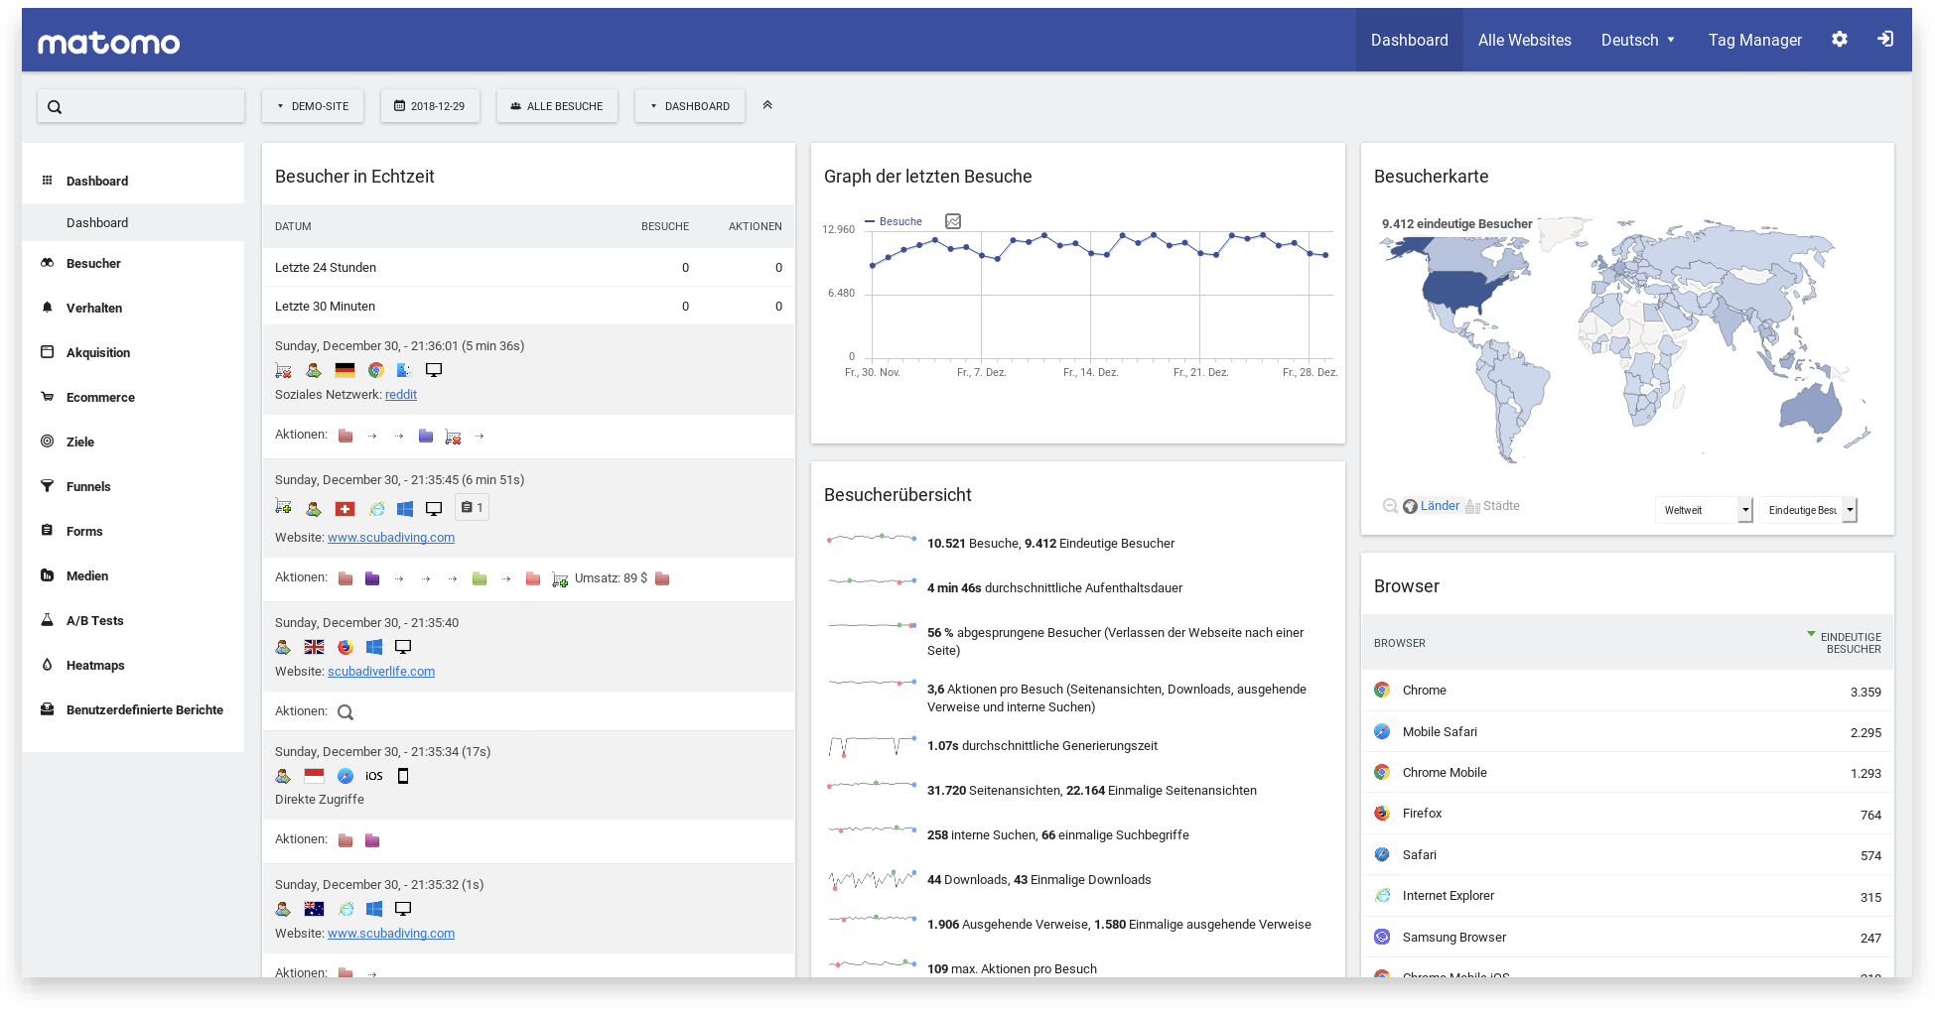Click the Firefox icon in scubadiverlife.com visit
This screenshot has height=1015, width=1935.
tap(345, 647)
